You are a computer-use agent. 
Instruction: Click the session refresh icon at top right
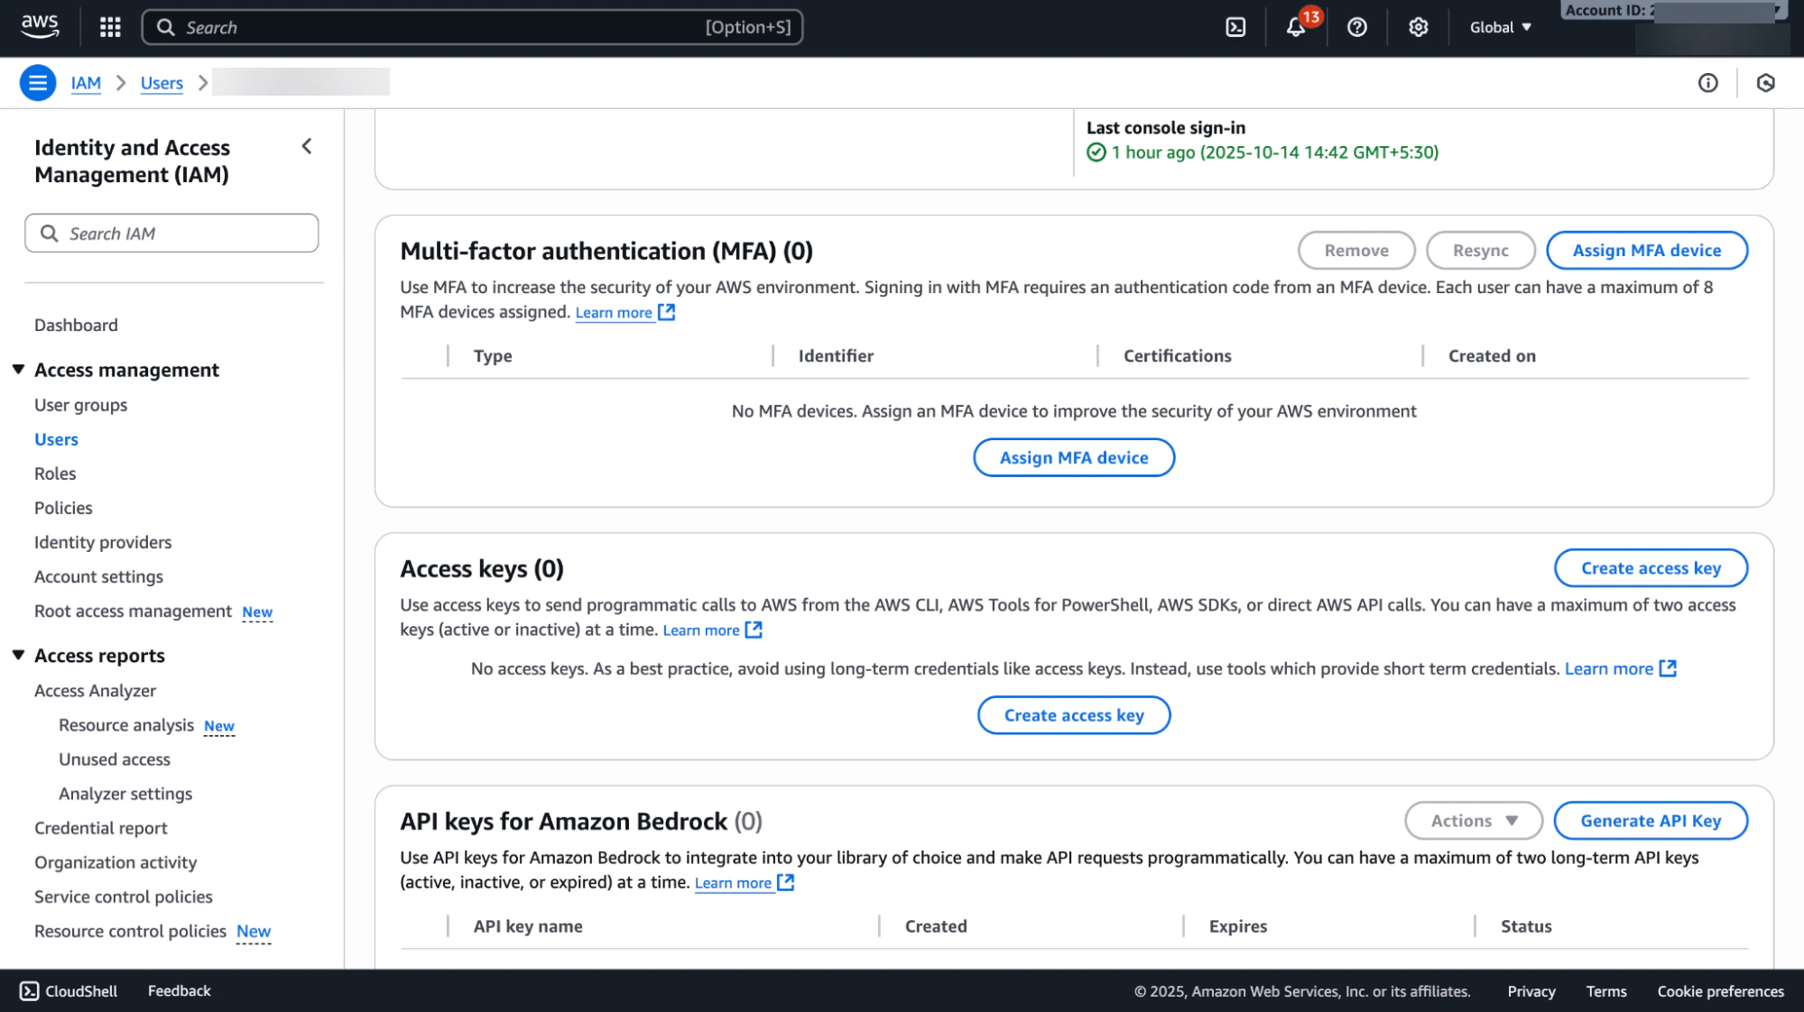[x=1766, y=82]
